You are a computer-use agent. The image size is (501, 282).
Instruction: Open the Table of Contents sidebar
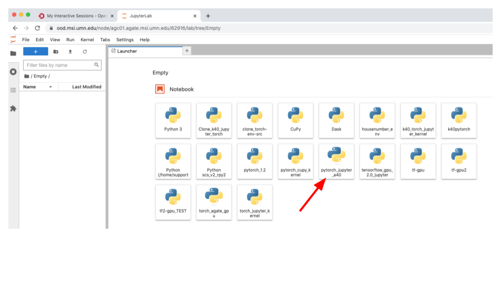[x=13, y=90]
